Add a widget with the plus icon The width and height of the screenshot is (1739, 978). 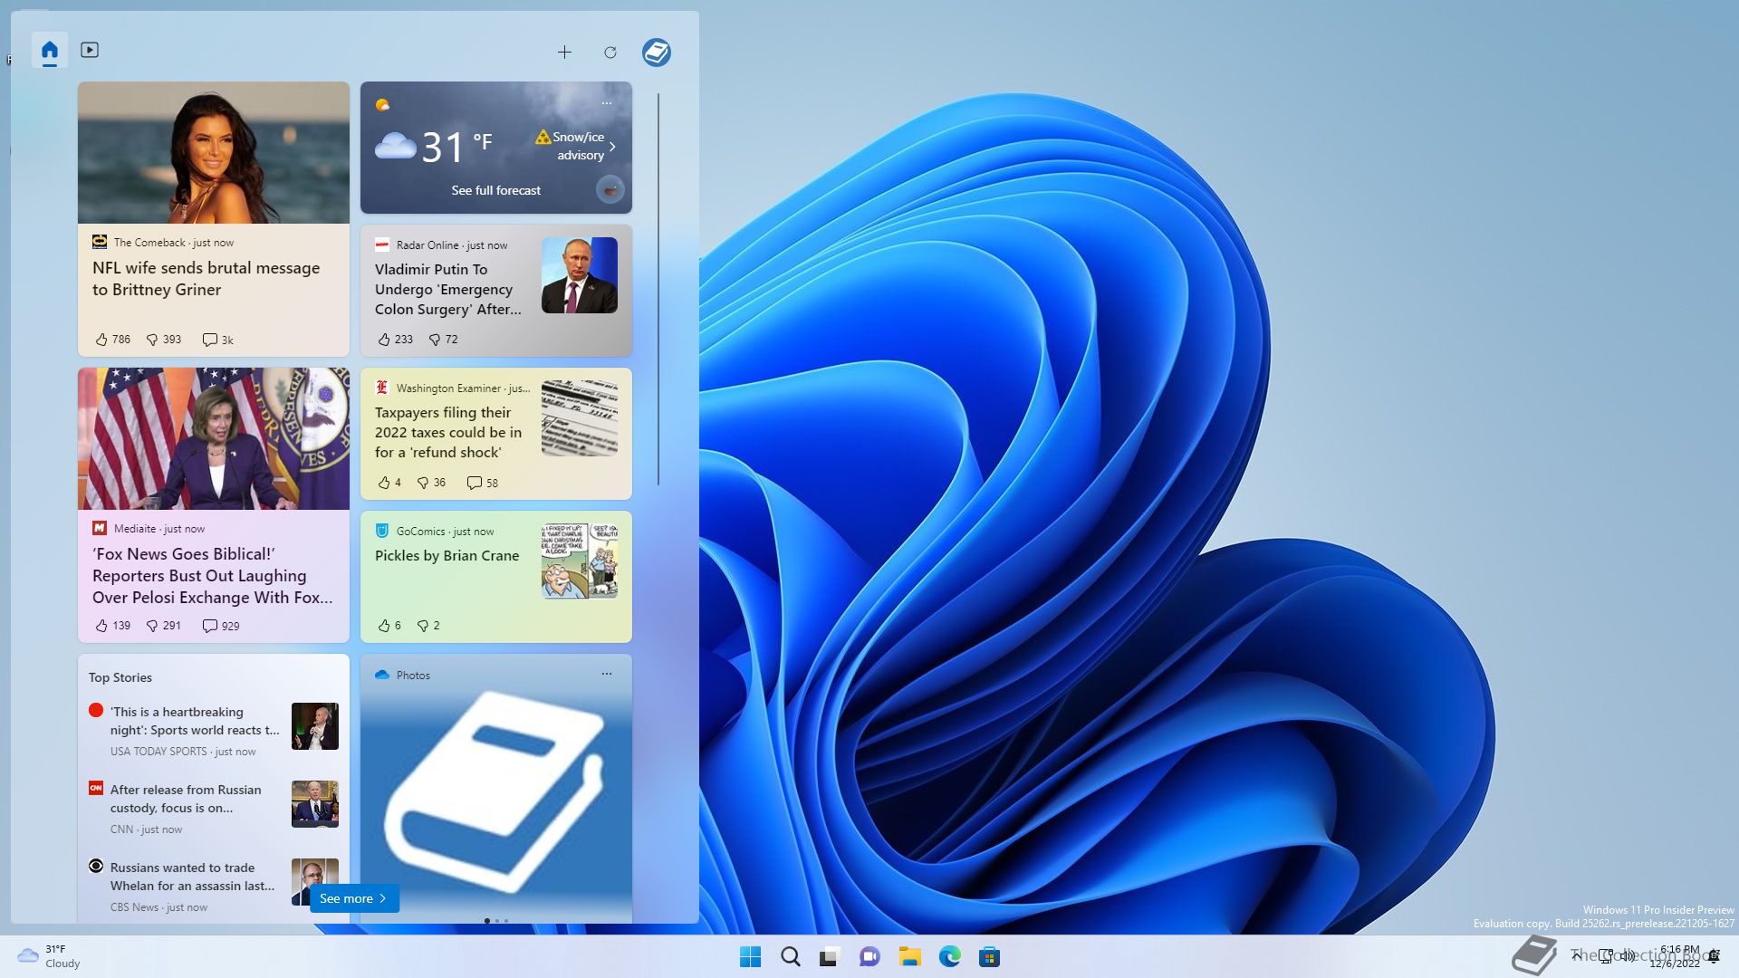pos(564,53)
